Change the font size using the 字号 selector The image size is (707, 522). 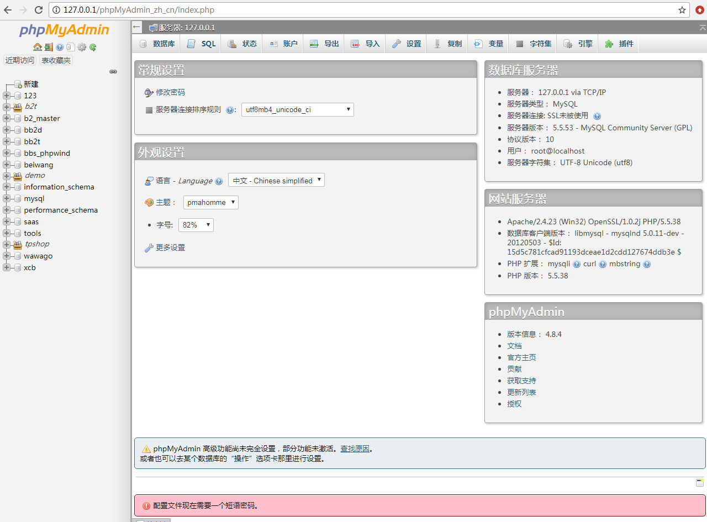pos(196,225)
